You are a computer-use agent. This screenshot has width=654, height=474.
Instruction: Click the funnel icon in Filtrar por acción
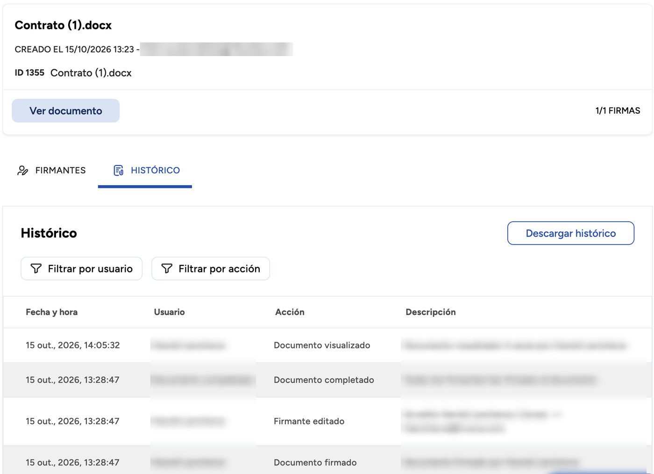167,268
